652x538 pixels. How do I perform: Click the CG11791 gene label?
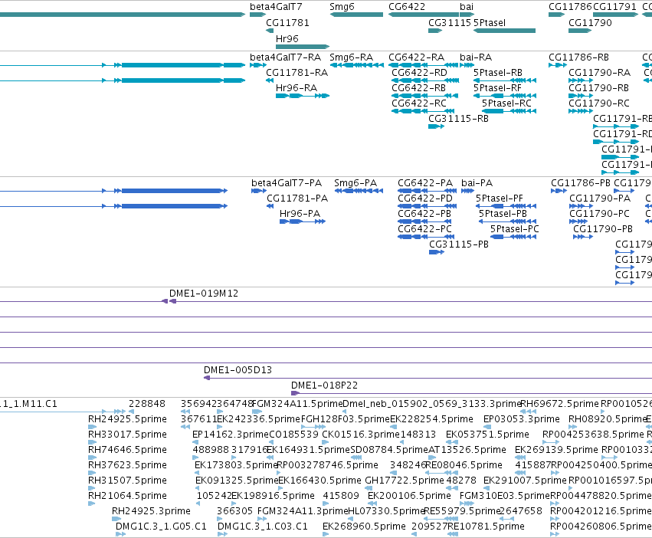(614, 7)
